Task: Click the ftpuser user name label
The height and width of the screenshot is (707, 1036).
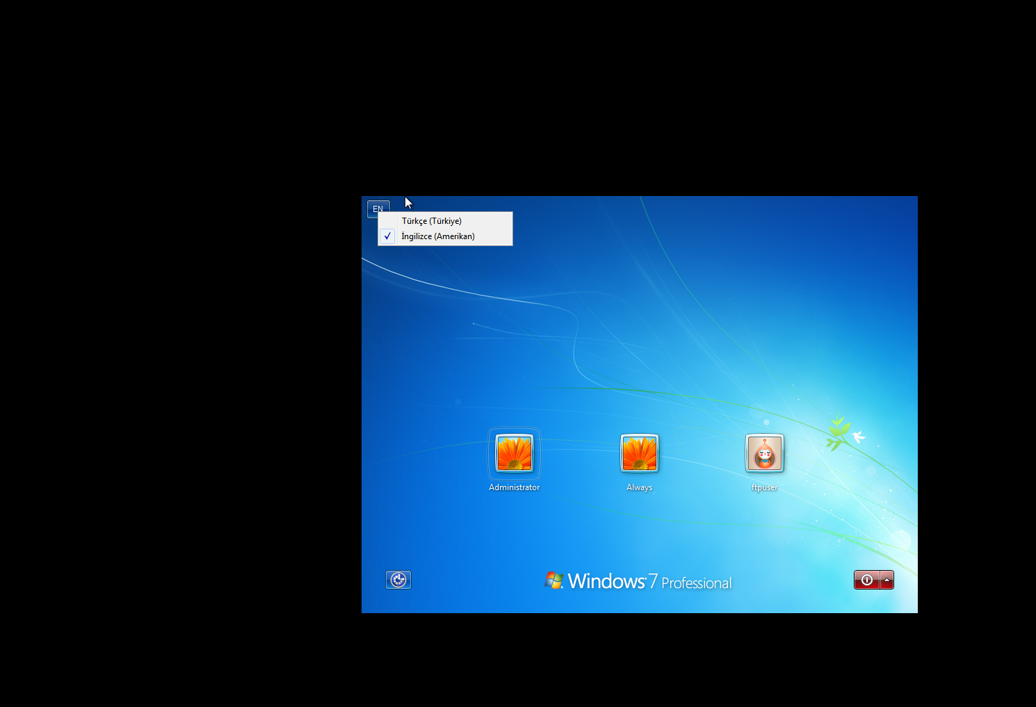Action: pos(765,487)
